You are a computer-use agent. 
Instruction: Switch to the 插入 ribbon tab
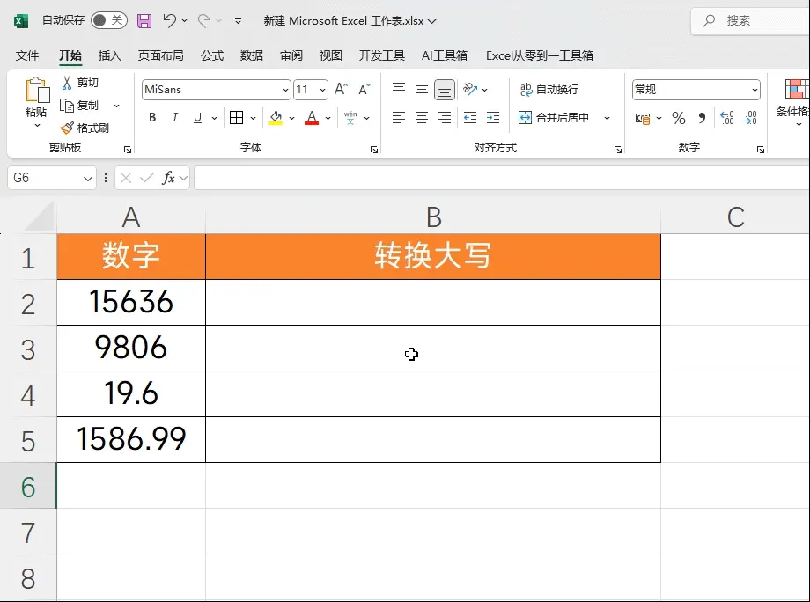tap(110, 55)
